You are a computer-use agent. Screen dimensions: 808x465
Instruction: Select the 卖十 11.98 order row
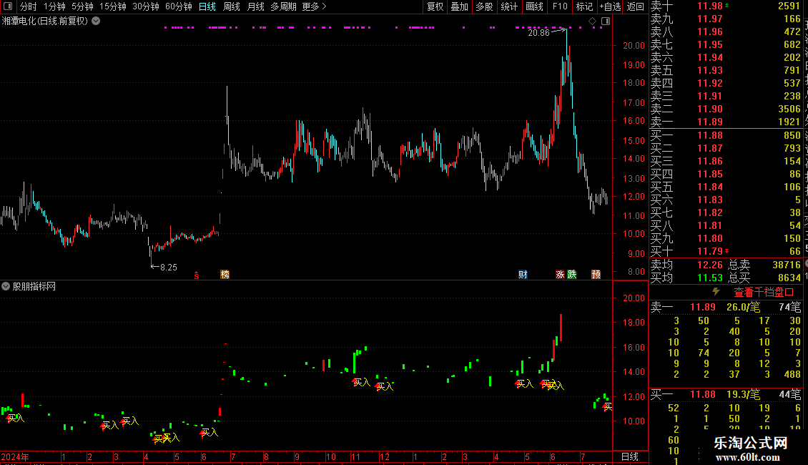(x=726, y=6)
